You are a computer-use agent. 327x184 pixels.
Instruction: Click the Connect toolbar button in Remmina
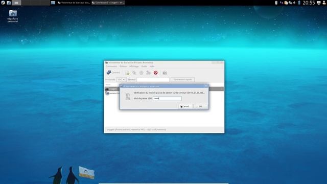tap(113, 73)
